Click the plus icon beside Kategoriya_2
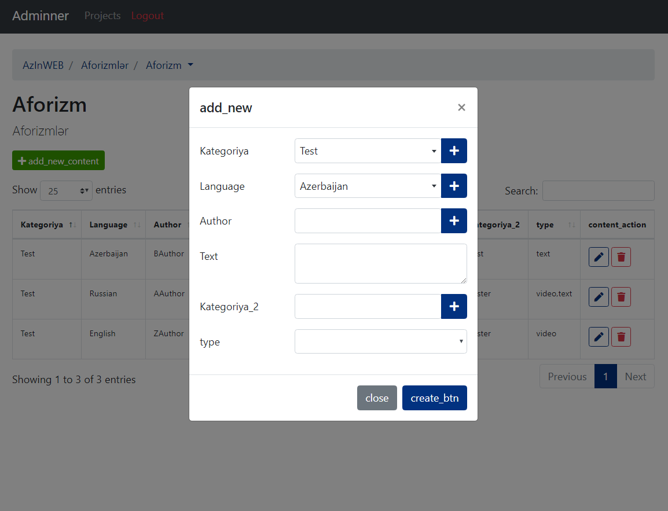668x511 pixels. point(454,306)
